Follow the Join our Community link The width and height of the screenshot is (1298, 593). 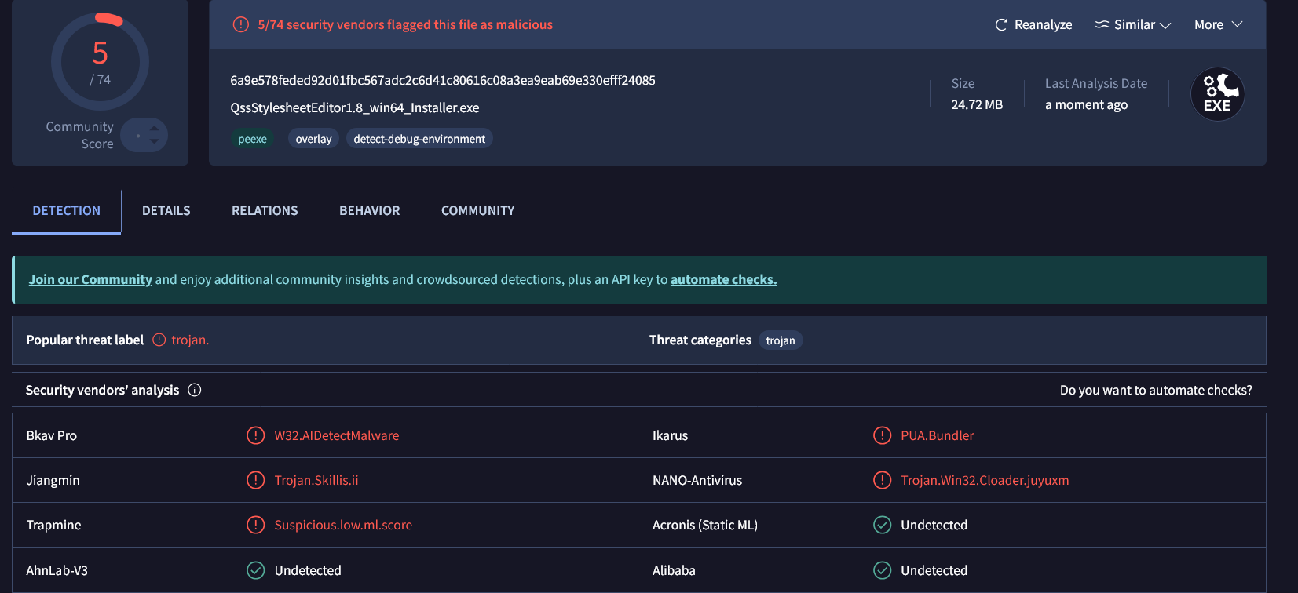click(90, 279)
